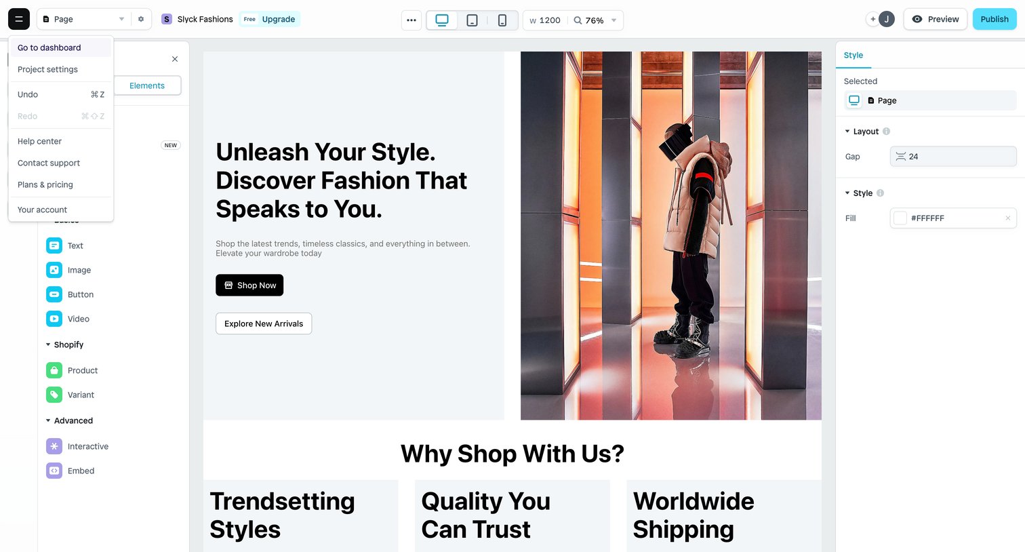The image size is (1025, 552).
Task: Click the Shop Now button on canvas
Action: click(249, 285)
